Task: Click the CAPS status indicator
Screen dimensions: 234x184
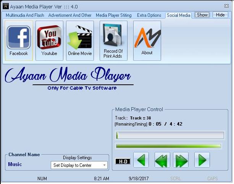Action: coord(213,179)
